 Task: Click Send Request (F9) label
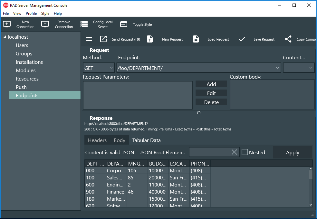[126, 39]
